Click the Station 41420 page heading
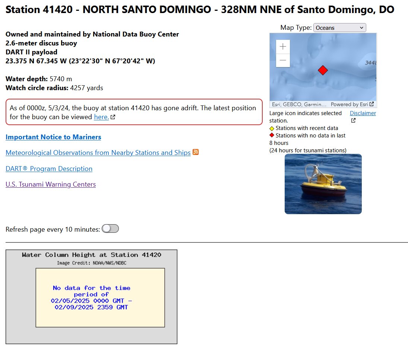Viewport: 408px width, 346px height. coord(200,10)
